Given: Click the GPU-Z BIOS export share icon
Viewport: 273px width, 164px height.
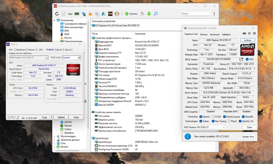Looking at the screenshot, I should 241,59.
